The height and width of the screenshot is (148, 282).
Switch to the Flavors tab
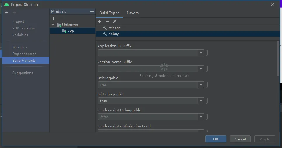click(133, 13)
